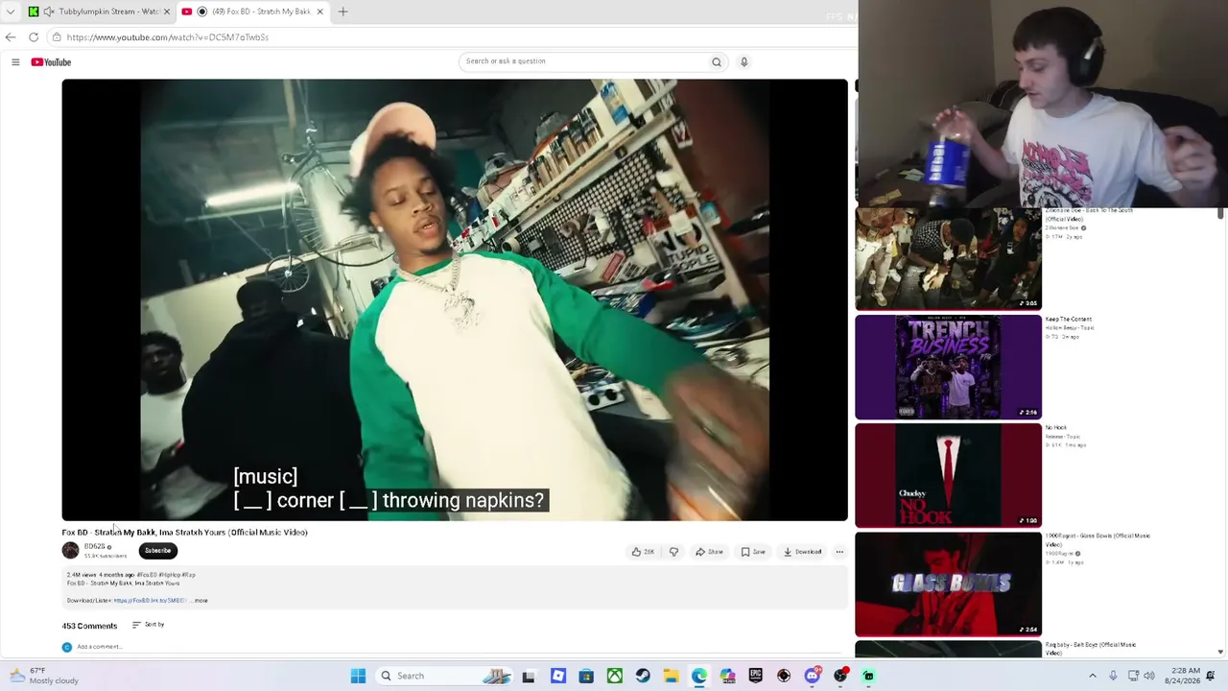Click the main video player
Image resolution: width=1228 pixels, height=691 pixels.
click(x=455, y=299)
